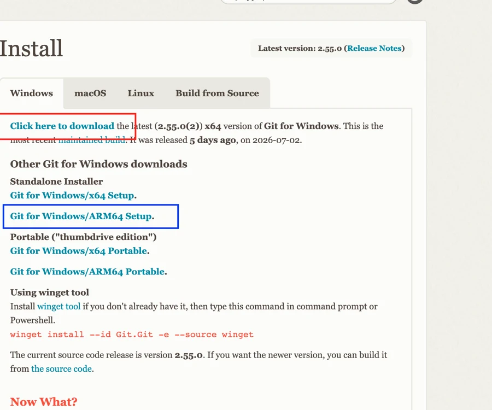492x410 pixels.
Task: Open the Build from Source tab
Action: pyautogui.click(x=217, y=93)
